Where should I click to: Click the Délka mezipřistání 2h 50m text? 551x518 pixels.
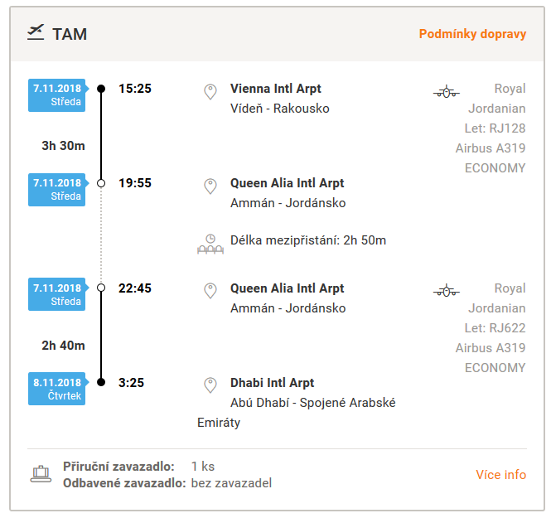308,240
